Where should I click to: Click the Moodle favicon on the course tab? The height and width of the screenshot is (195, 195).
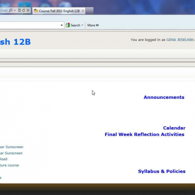coord(36,11)
